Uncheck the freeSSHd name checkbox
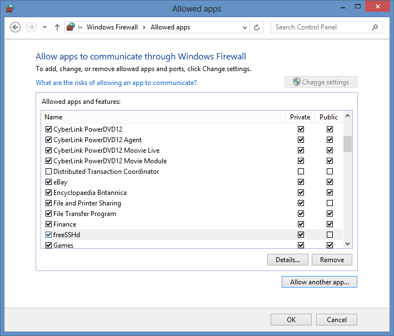The image size is (394, 336). [x=49, y=234]
